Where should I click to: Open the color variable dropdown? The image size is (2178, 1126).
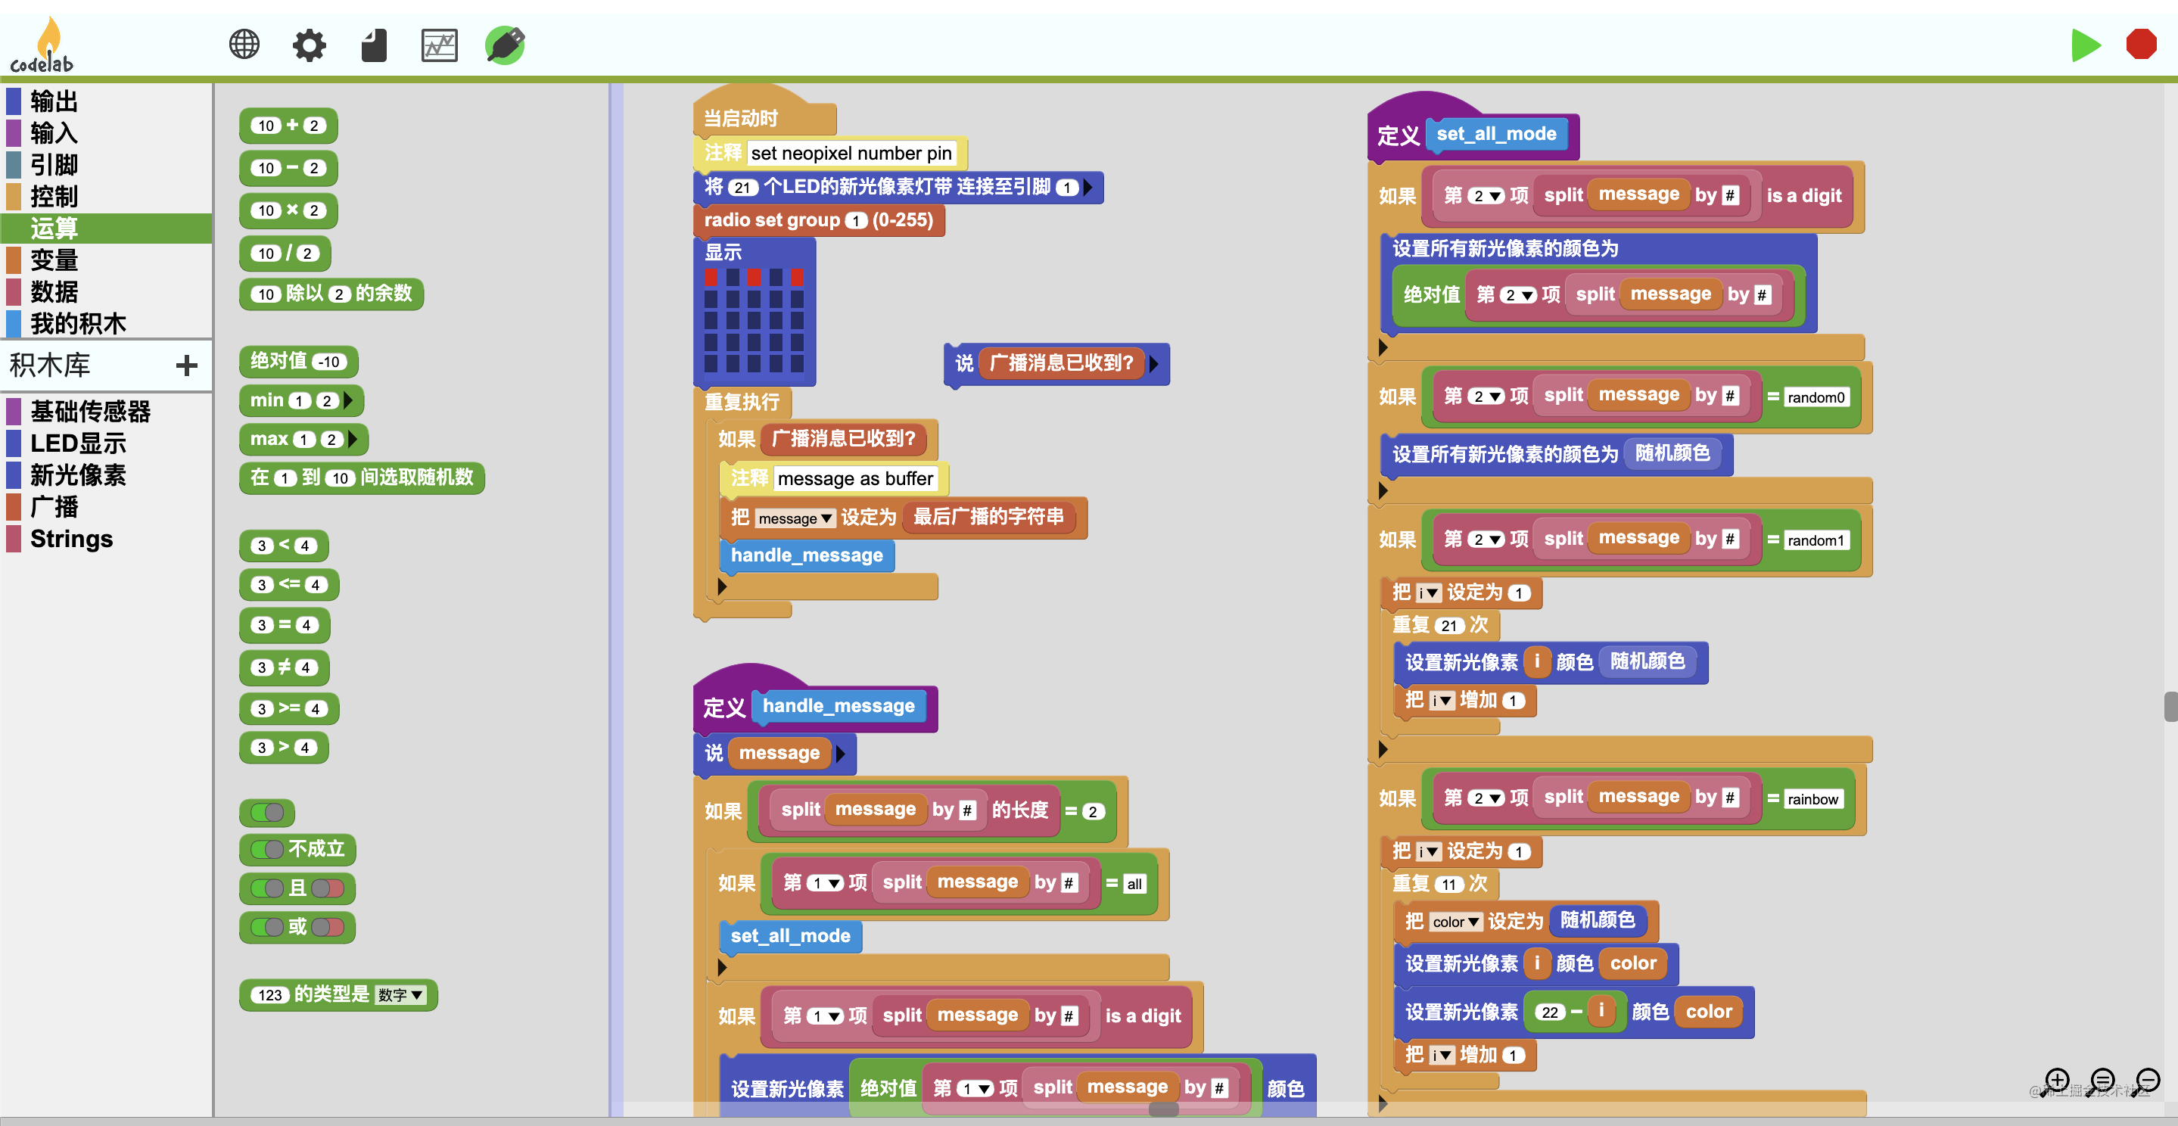coord(1455,922)
